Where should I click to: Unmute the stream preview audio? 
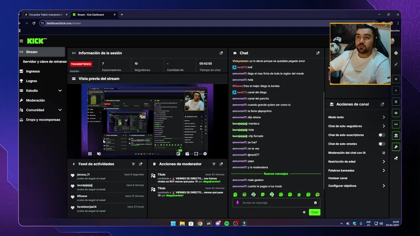click(99, 153)
